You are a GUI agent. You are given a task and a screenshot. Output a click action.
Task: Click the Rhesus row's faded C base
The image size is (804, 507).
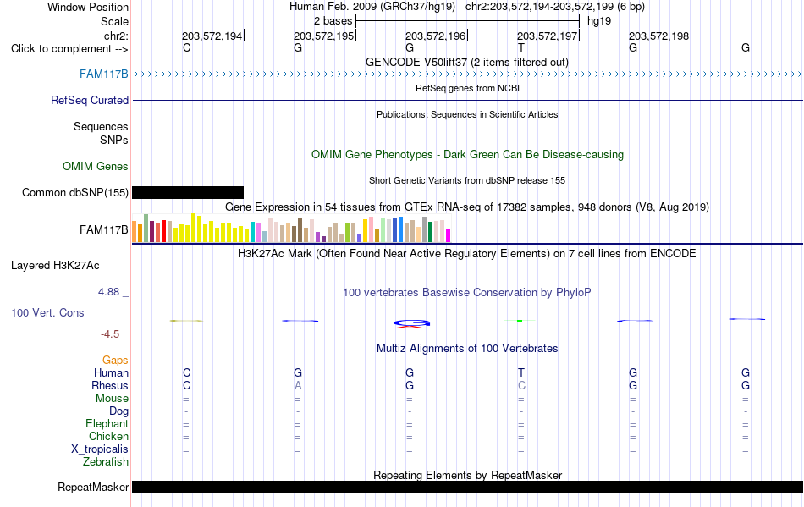pos(521,385)
